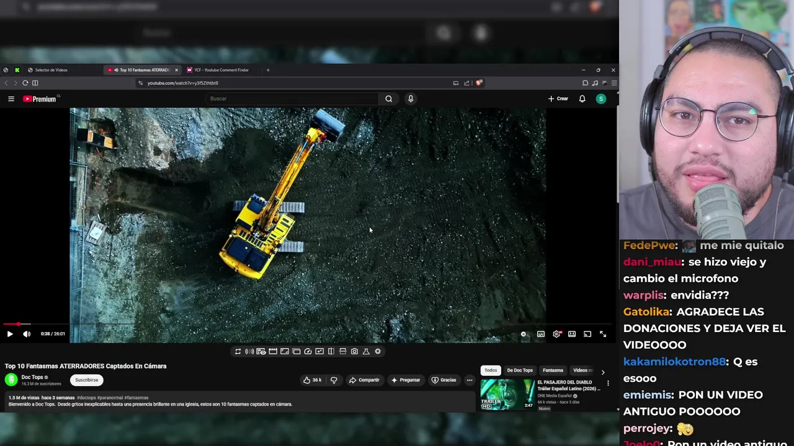Cast the video to a TV
794x446 pixels.
point(587,334)
